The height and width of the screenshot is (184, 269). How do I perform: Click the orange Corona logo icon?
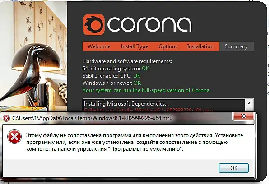pos(94,24)
